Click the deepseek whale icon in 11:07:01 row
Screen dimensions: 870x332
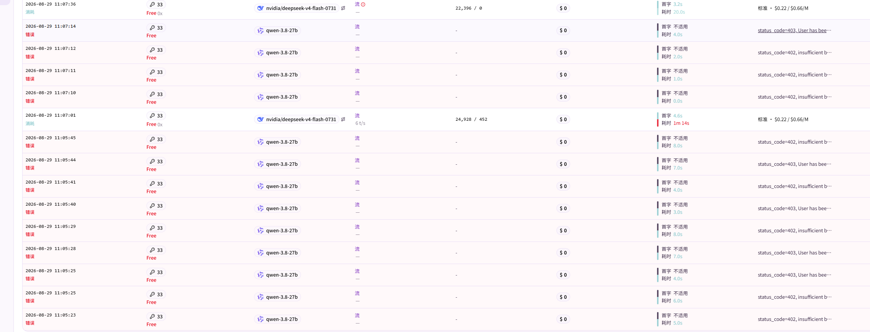[x=261, y=119]
